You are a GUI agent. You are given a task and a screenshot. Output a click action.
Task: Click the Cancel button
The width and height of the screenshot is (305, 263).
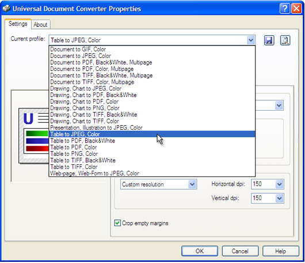click(240, 251)
